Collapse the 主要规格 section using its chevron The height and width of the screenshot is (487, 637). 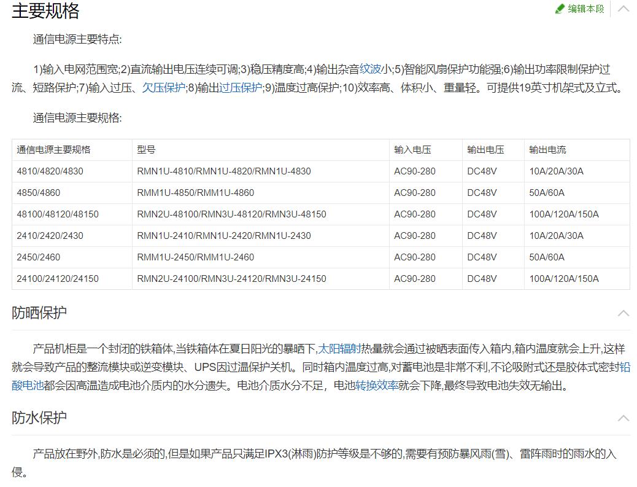623,9
